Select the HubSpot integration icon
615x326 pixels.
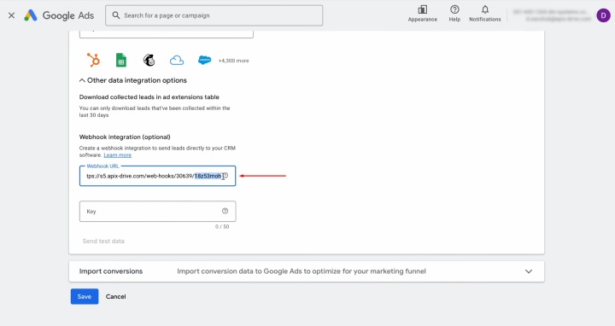(93, 60)
